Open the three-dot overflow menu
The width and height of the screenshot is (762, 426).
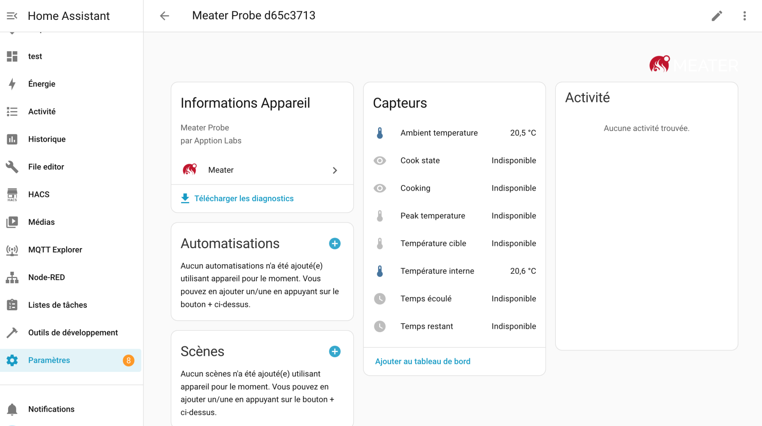[744, 16]
